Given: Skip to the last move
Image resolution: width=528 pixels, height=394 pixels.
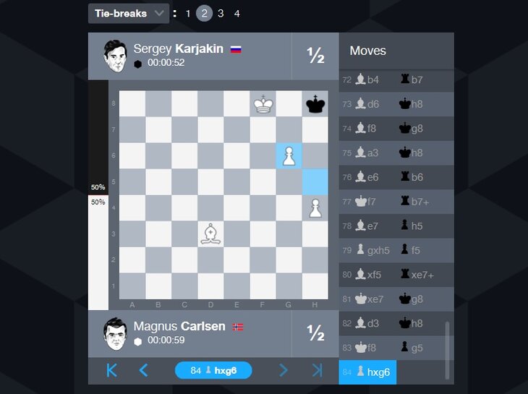Looking at the screenshot, I should pos(317,370).
